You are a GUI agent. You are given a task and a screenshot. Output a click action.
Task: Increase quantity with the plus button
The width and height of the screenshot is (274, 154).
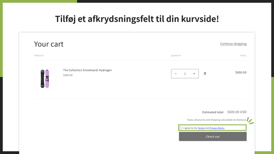pos(194,74)
